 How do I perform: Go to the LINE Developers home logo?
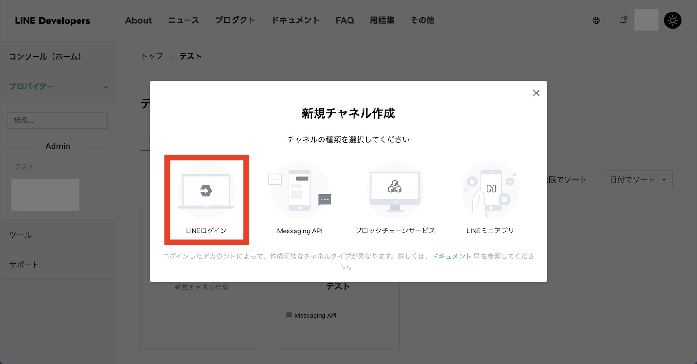click(x=53, y=20)
